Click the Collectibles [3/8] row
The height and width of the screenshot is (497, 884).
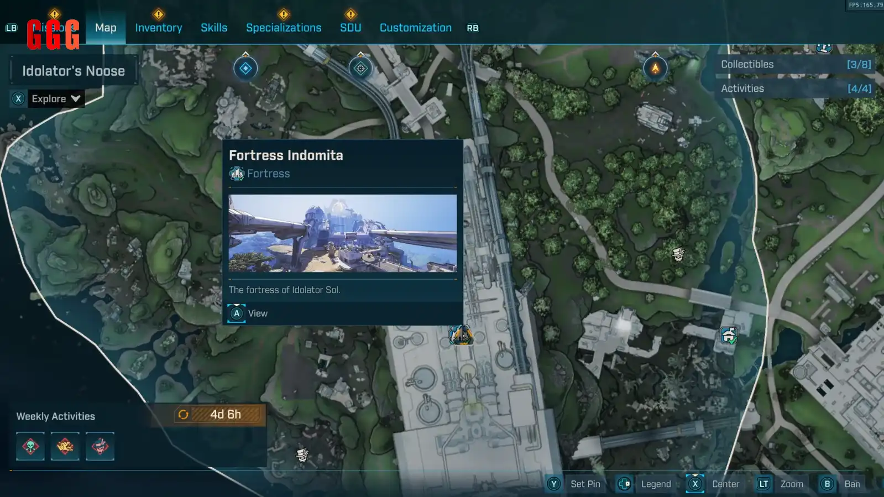(796, 64)
